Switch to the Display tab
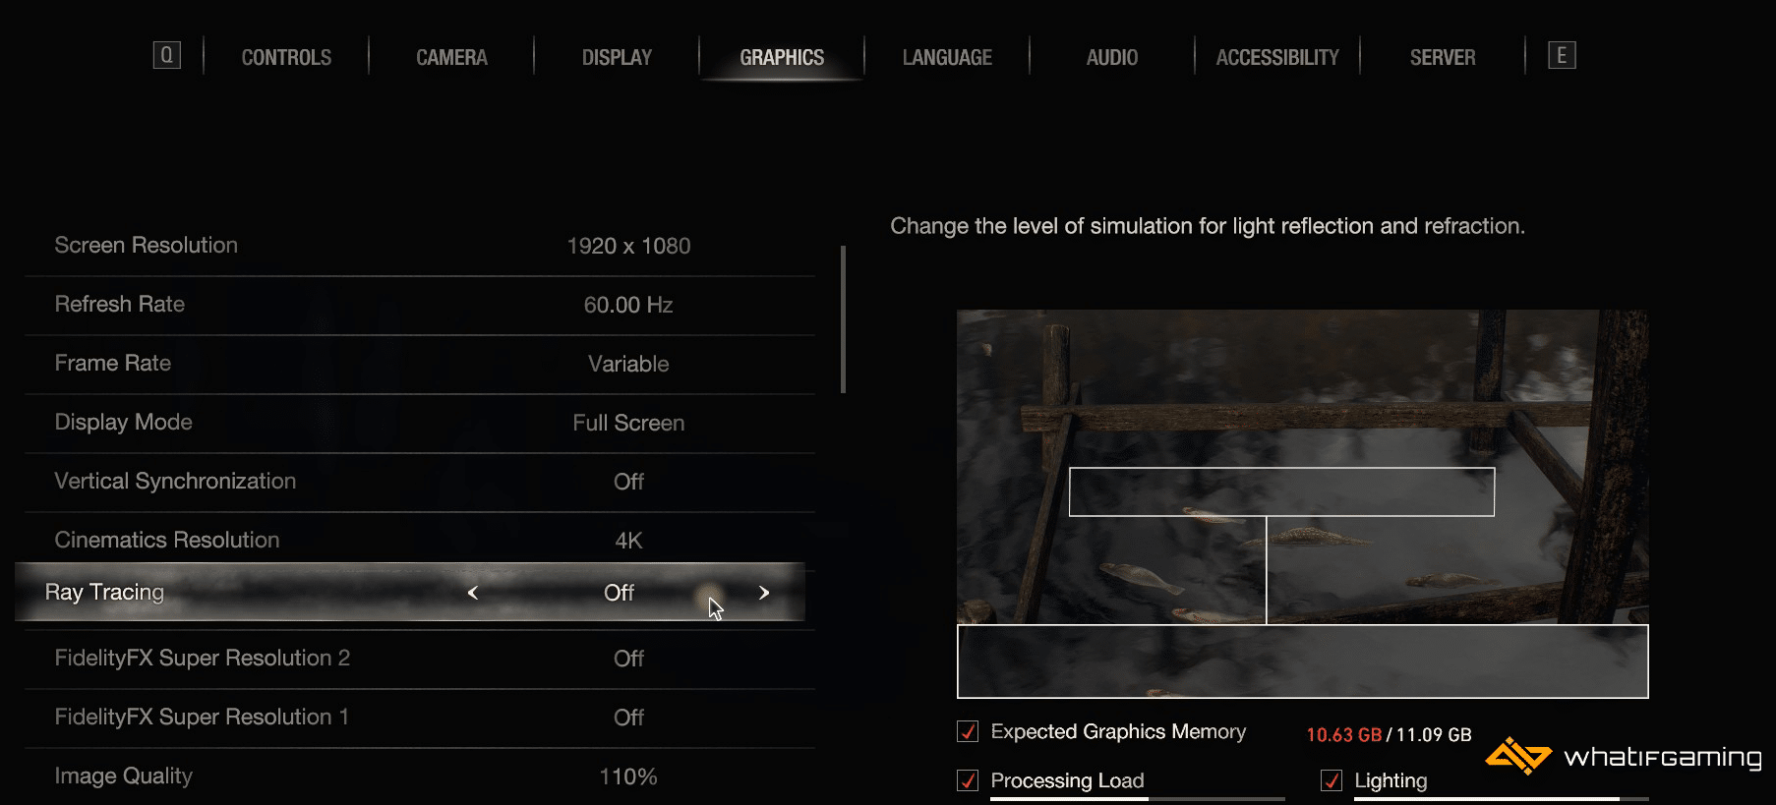 (617, 58)
